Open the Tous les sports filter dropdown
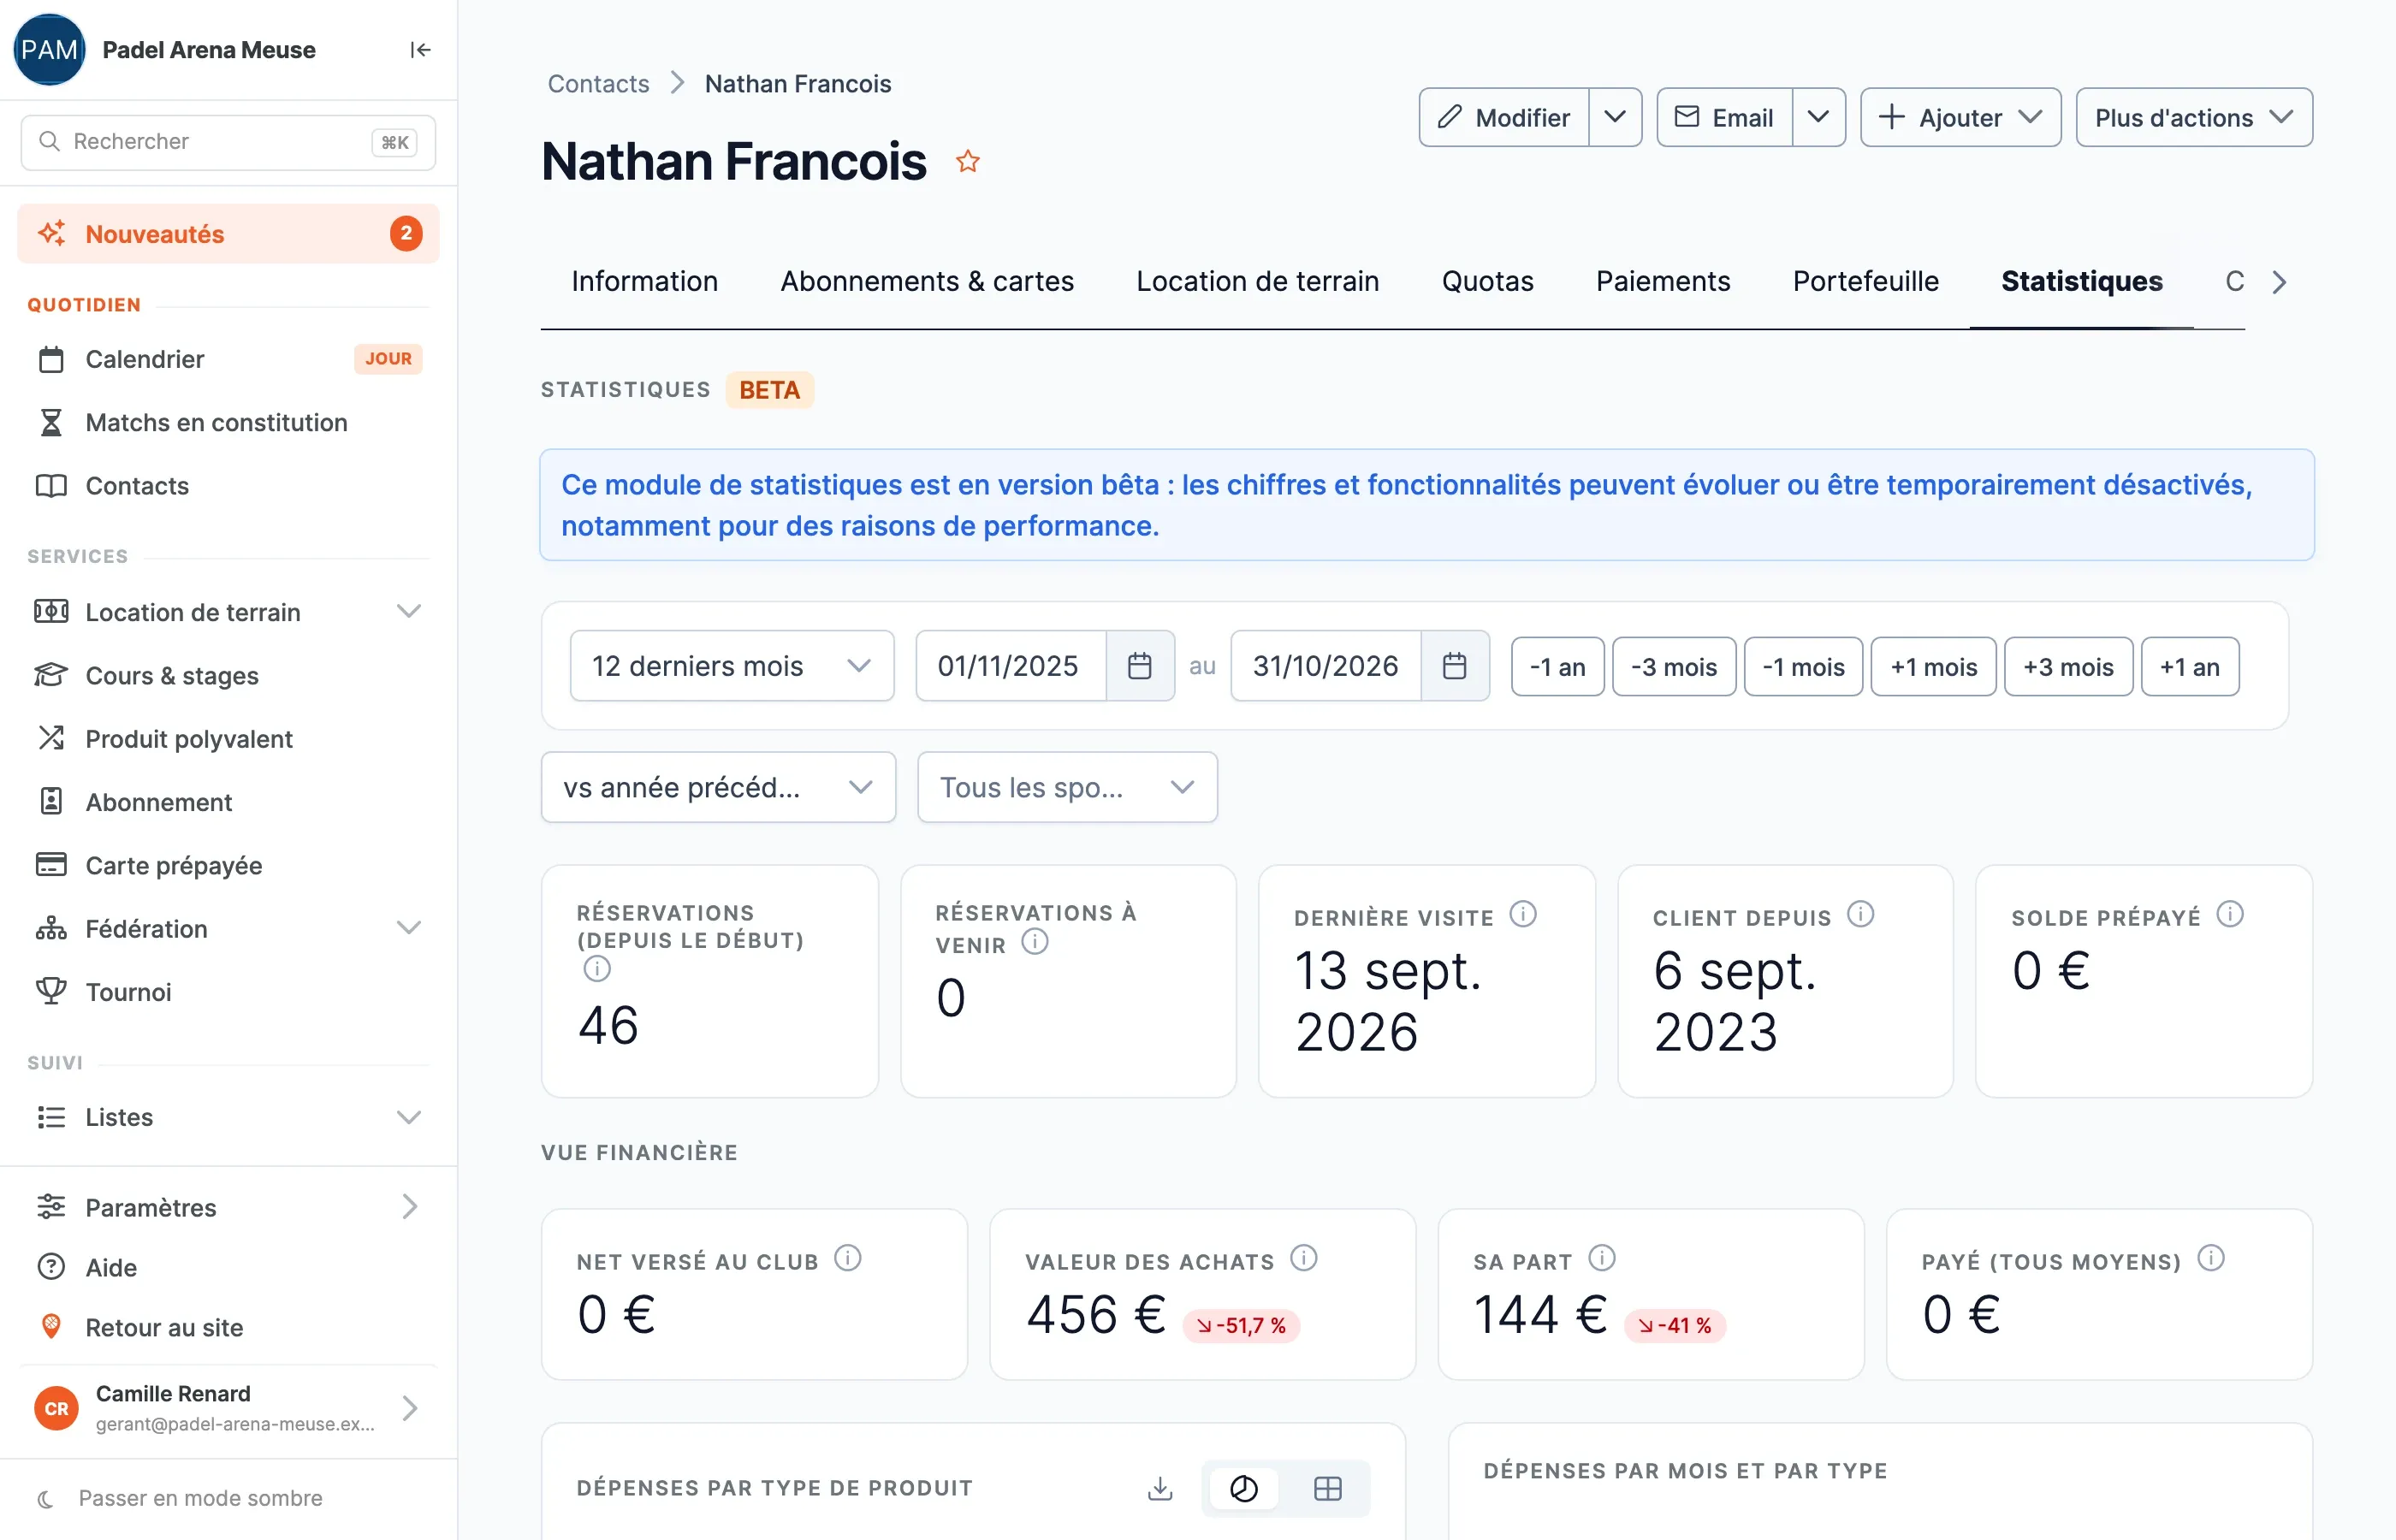 point(1067,787)
